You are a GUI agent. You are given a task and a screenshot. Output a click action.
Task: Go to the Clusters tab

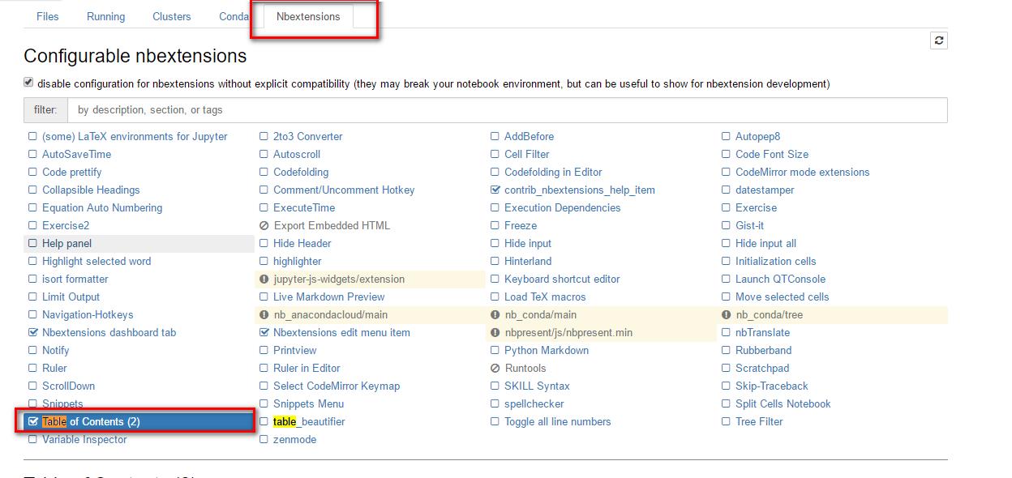172,17
